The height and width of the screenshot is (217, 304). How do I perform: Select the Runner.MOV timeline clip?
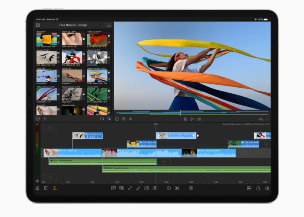[244, 144]
